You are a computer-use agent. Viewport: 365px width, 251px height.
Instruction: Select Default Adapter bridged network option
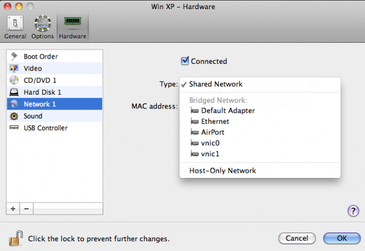[x=228, y=111]
